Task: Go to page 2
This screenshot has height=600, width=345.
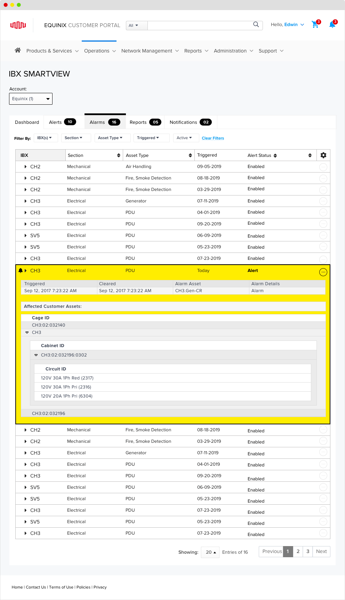Action: (298, 551)
